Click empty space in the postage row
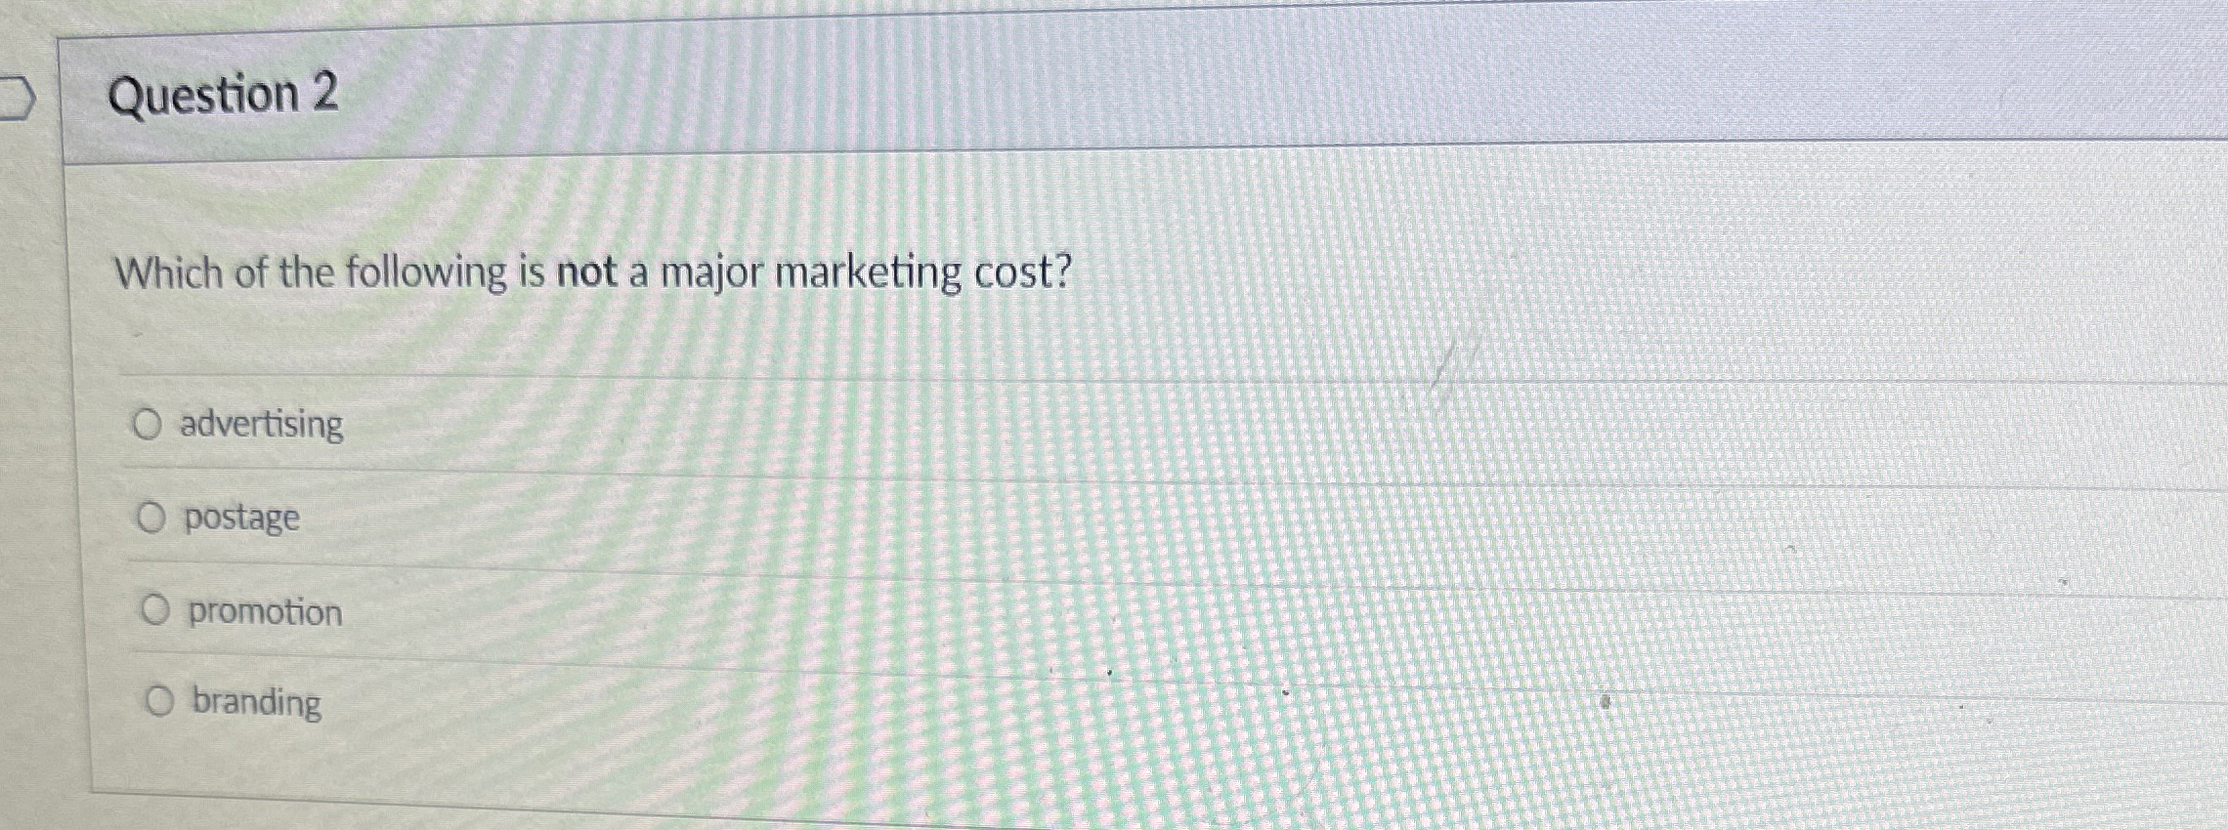The height and width of the screenshot is (830, 2228). 1270,523
